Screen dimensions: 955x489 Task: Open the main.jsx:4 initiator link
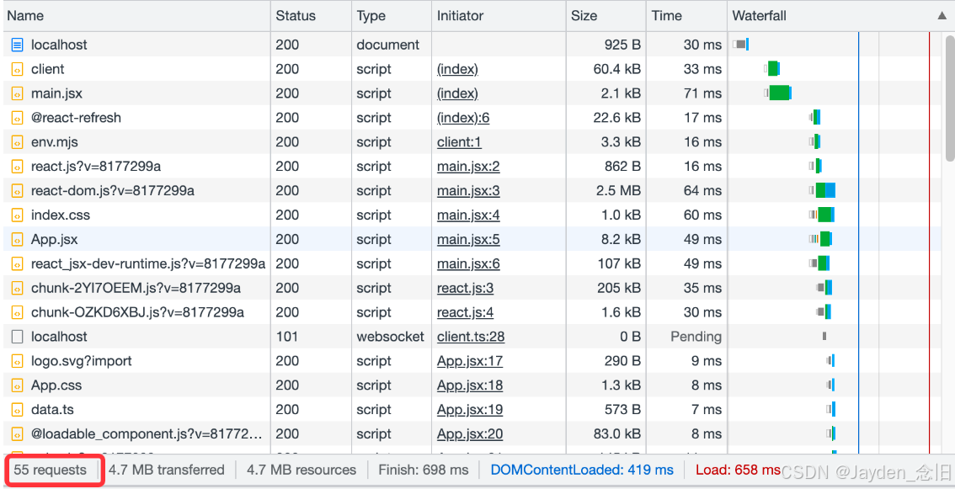click(468, 215)
